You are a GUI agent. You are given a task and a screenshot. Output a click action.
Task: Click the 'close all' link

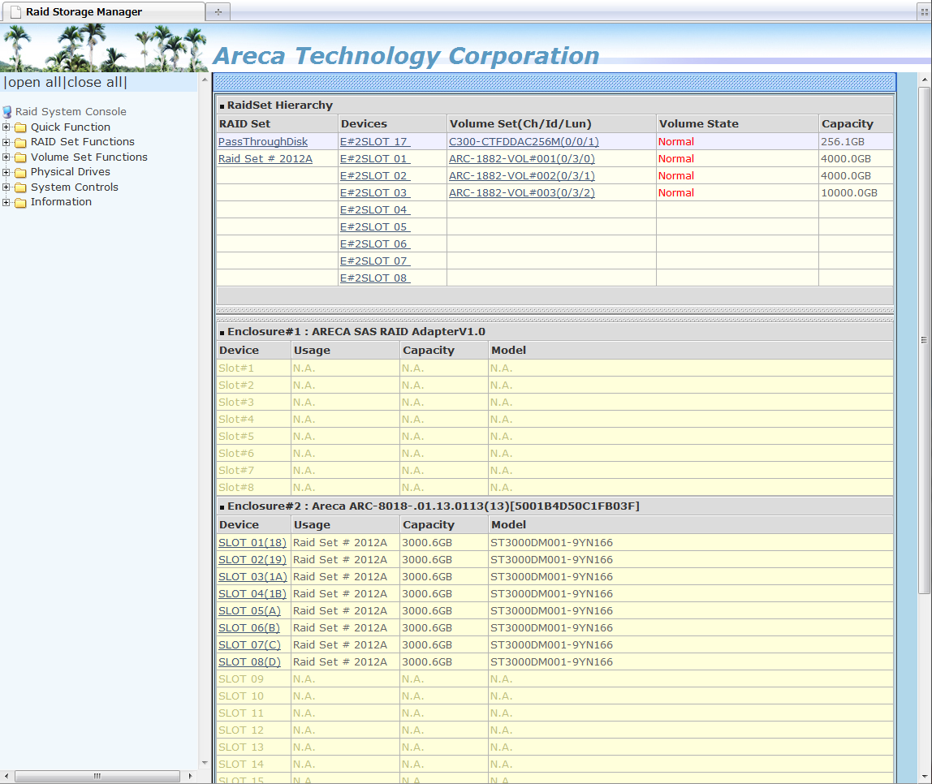click(x=95, y=83)
